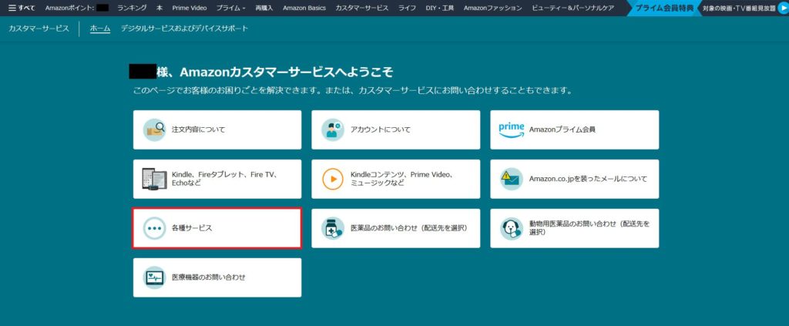Click the prime logo icon
Screen dimensions: 789x326
(x=512, y=129)
